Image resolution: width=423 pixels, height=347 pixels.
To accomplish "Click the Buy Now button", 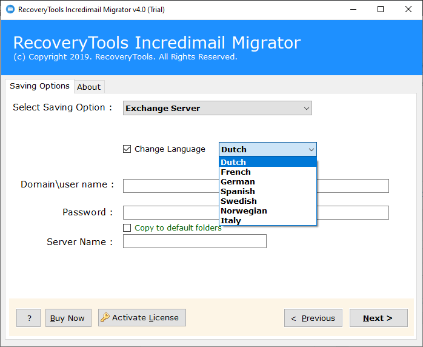I will pos(68,318).
